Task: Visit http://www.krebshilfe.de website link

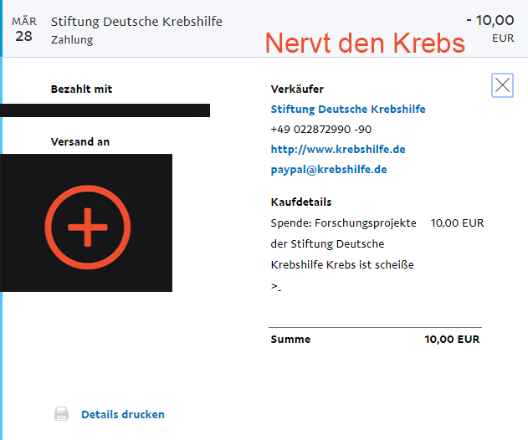Action: 338,149
